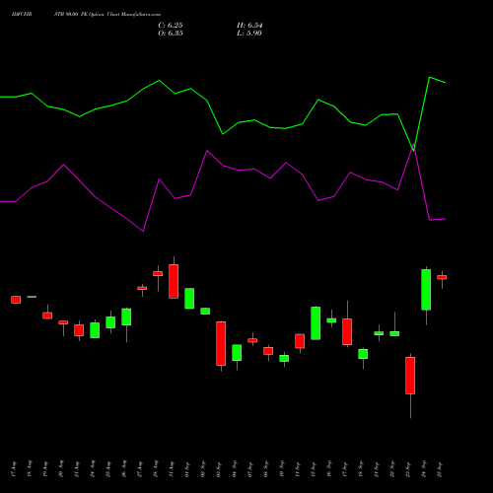The width and height of the screenshot is (493, 493).
Task: Click the high value H: 6.54
Action: [249, 26]
